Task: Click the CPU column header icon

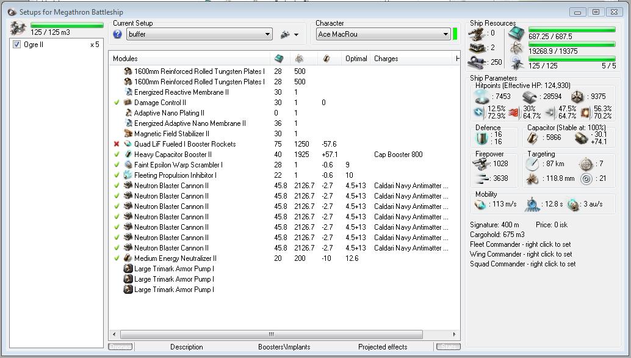Action: coord(278,59)
